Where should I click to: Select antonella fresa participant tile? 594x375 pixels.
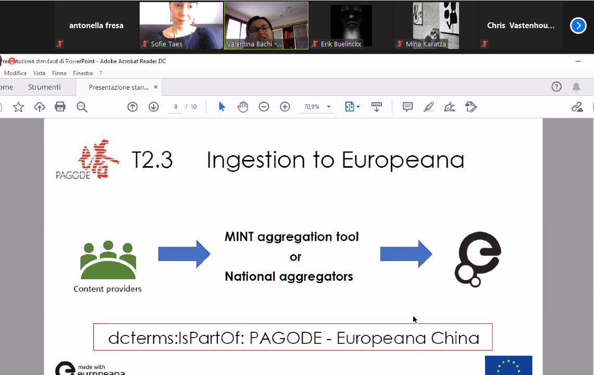(96, 26)
